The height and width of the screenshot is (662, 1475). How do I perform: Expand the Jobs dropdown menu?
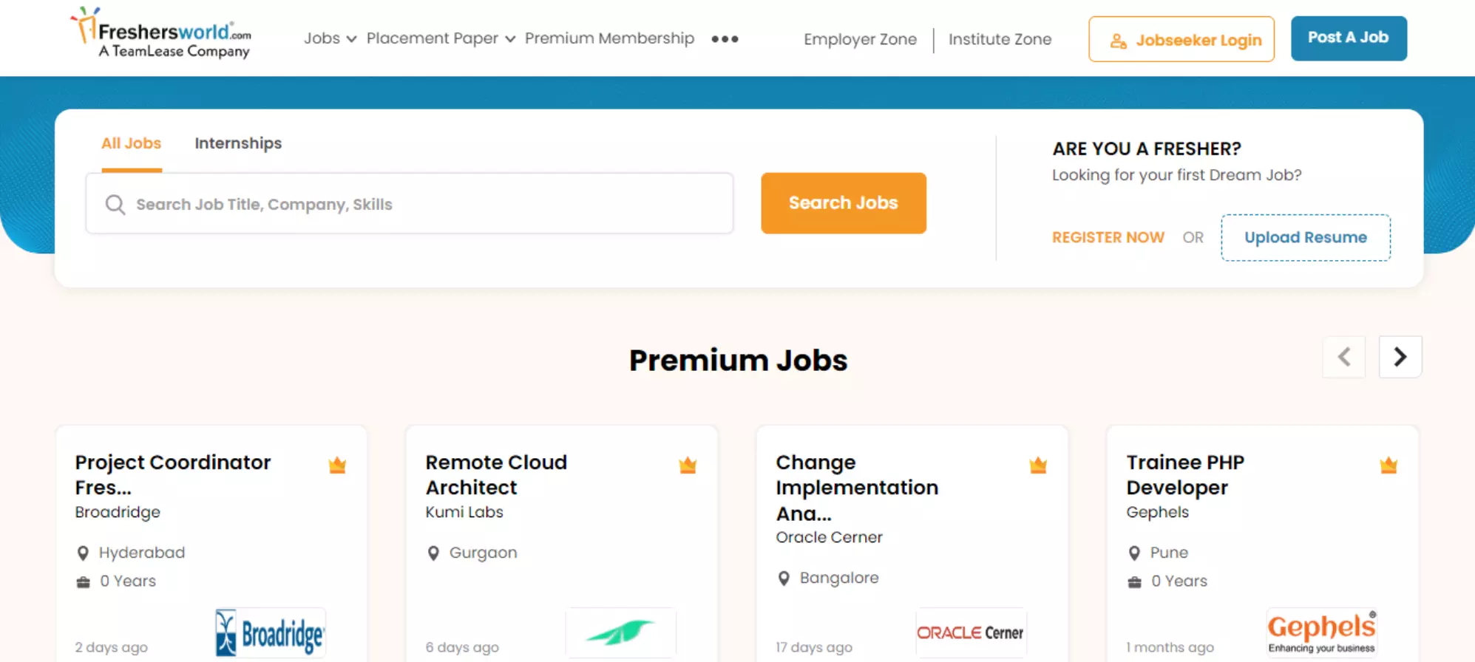[330, 38]
